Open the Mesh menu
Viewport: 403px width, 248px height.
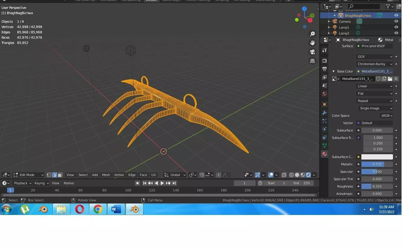tap(106, 175)
